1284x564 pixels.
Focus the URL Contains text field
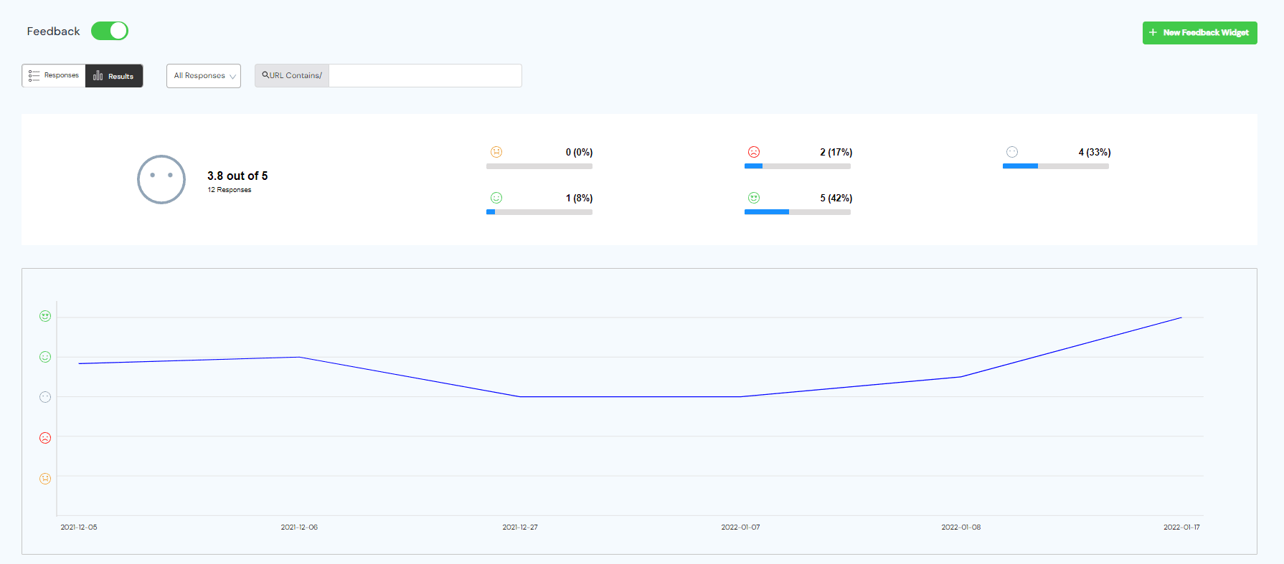425,76
